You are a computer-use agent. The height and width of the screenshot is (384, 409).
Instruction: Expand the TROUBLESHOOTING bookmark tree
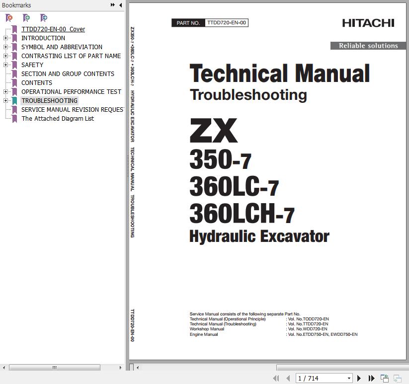[x=5, y=101]
